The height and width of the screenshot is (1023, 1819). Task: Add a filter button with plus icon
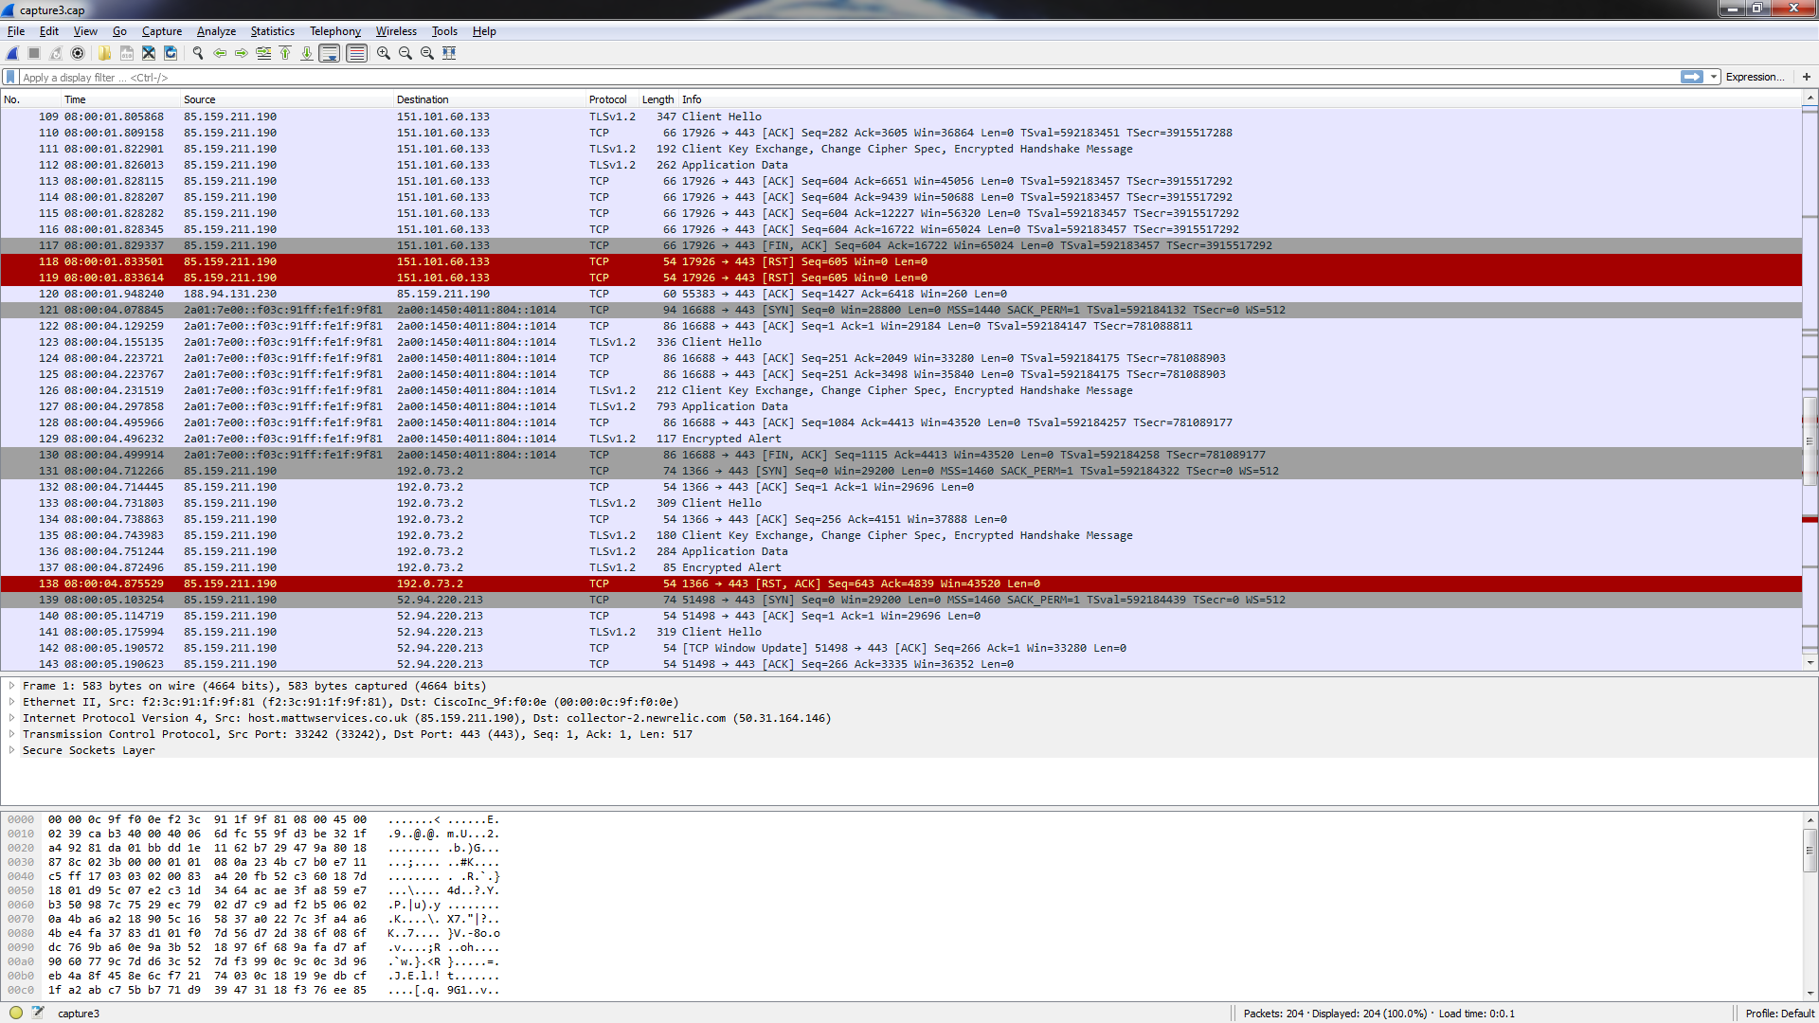(1806, 77)
